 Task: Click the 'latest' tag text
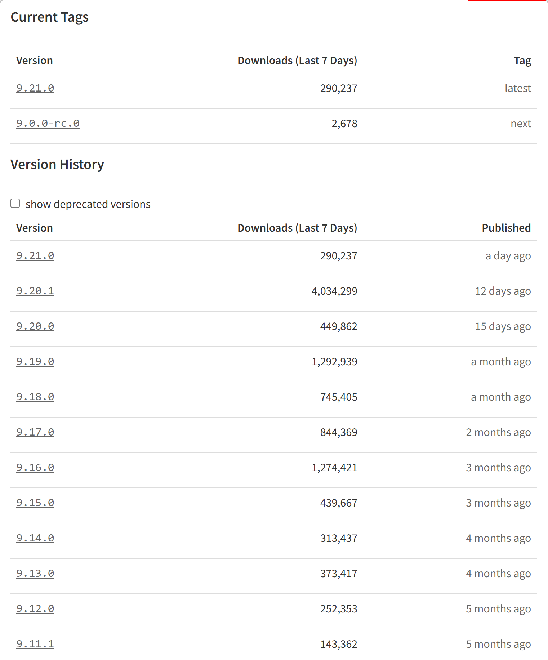pos(518,88)
